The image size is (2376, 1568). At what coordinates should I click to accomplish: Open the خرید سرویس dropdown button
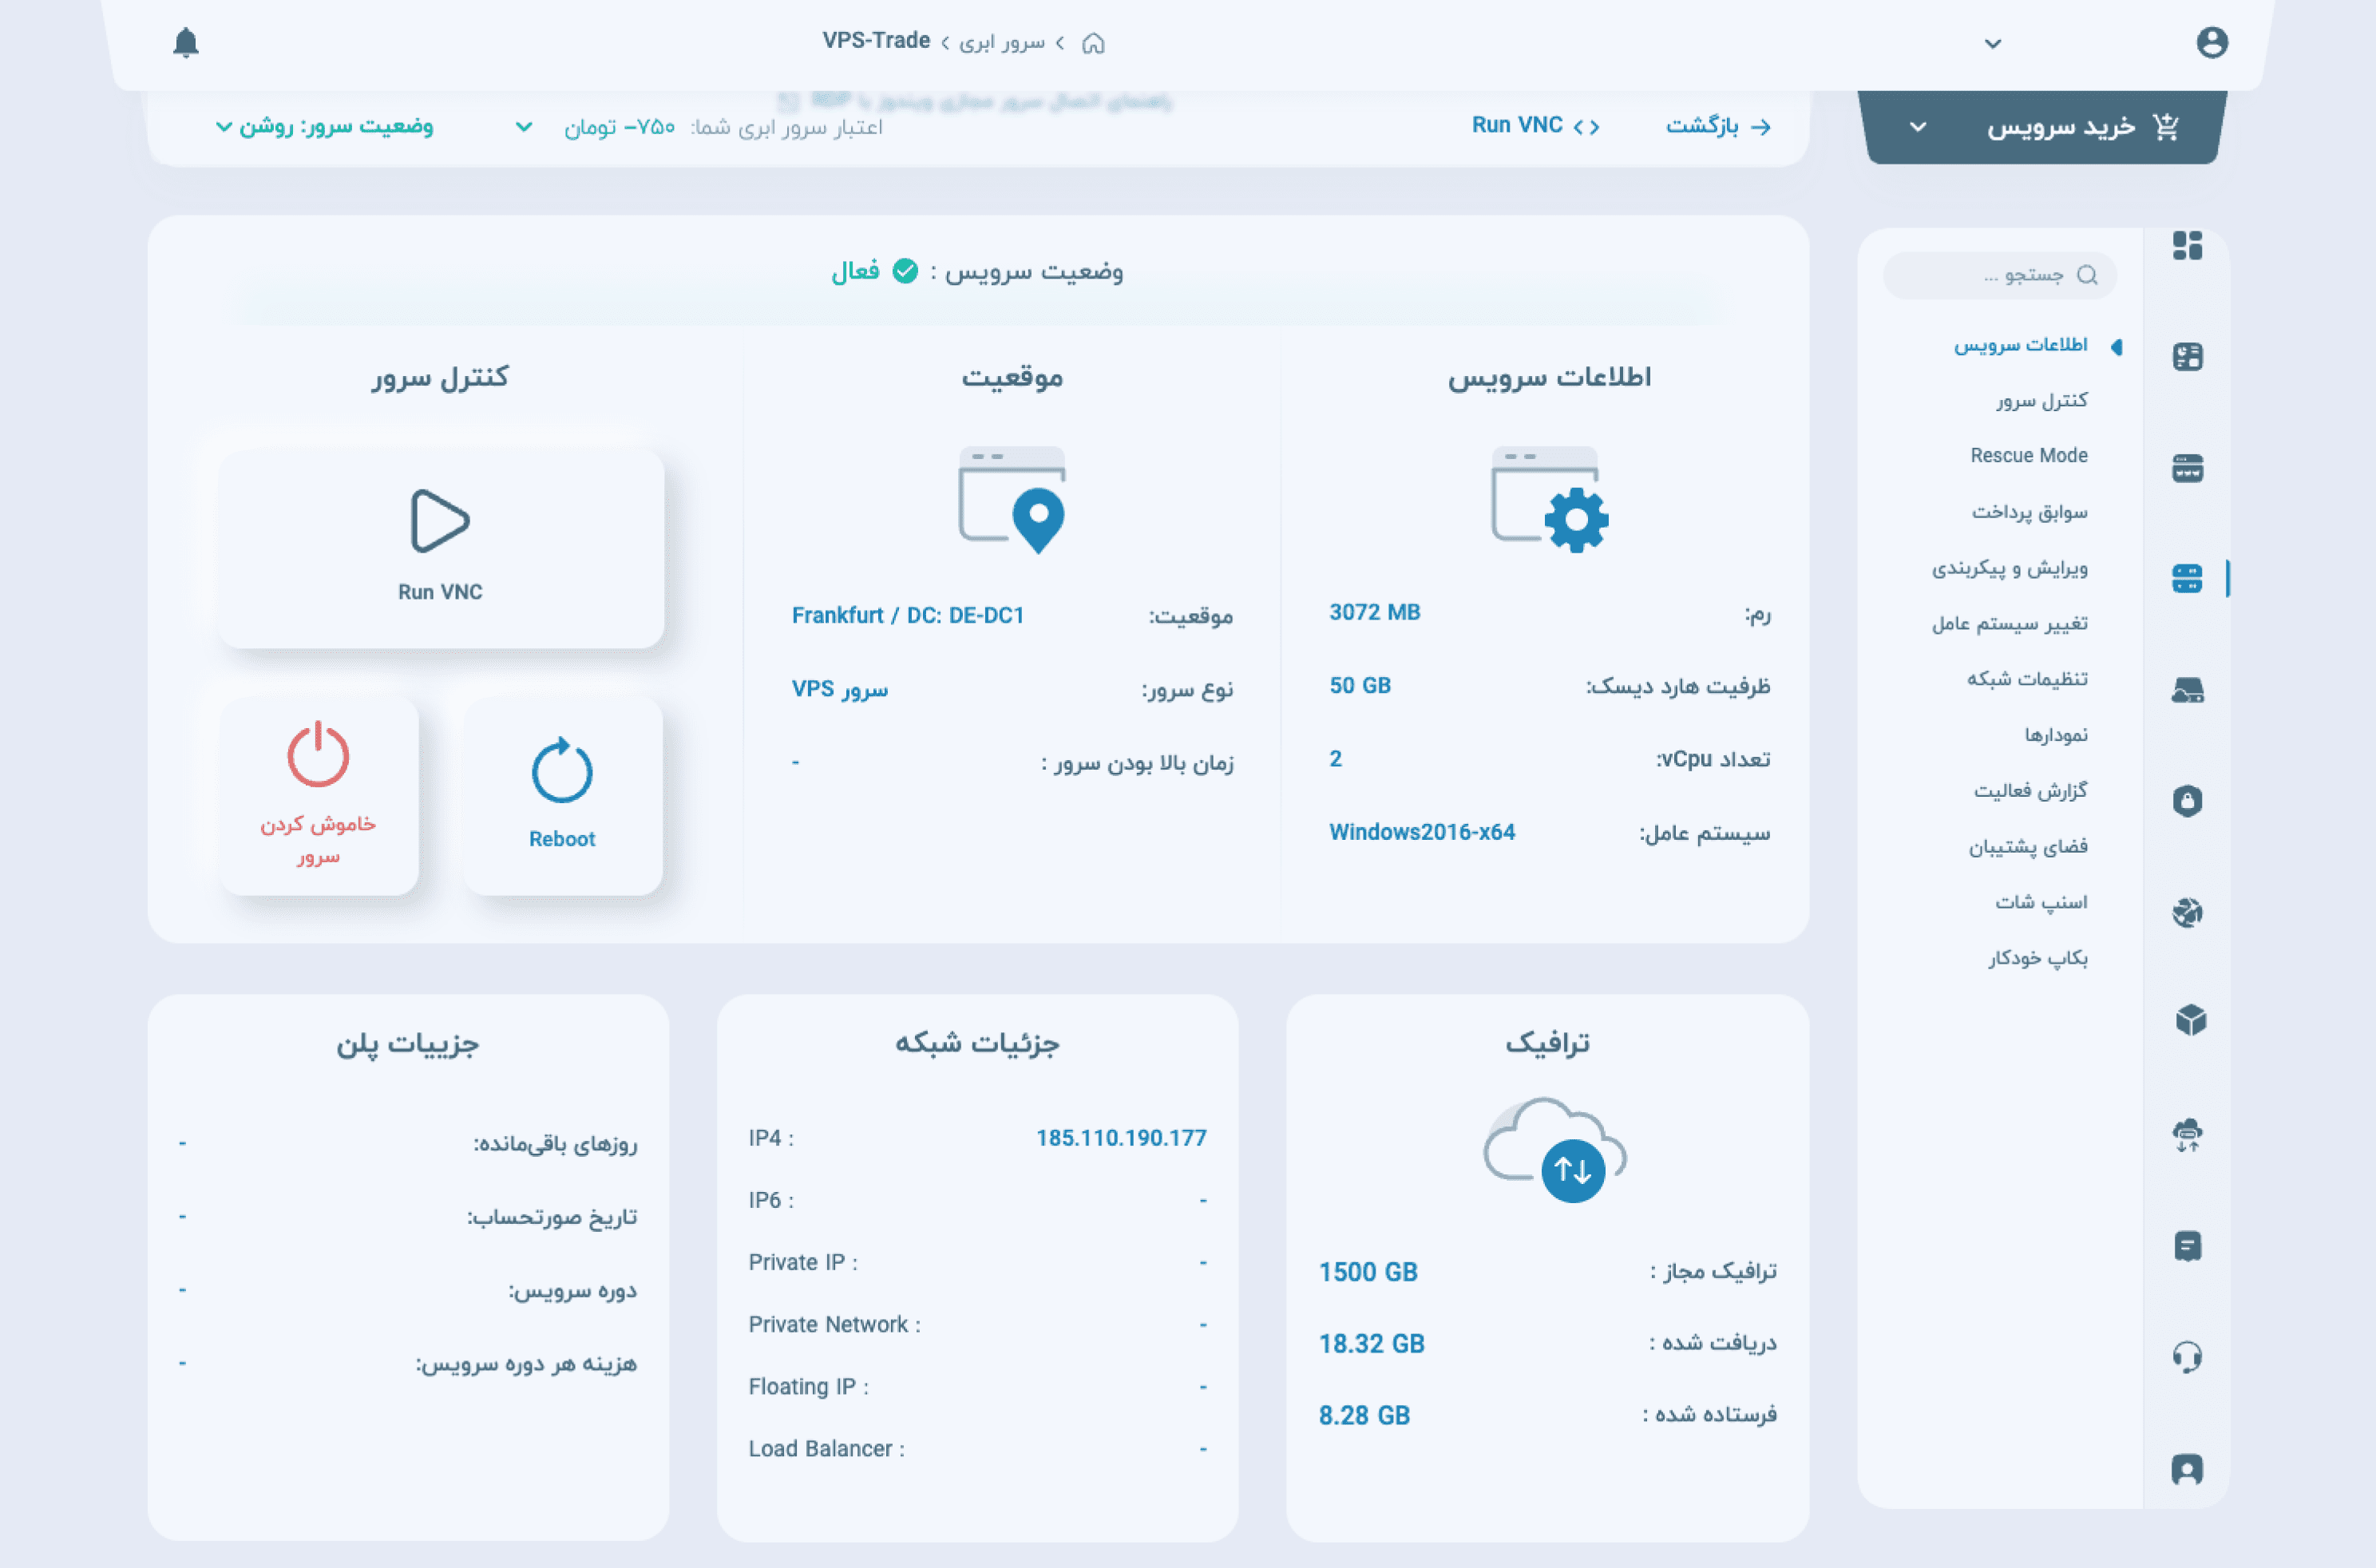pyautogui.click(x=2043, y=127)
